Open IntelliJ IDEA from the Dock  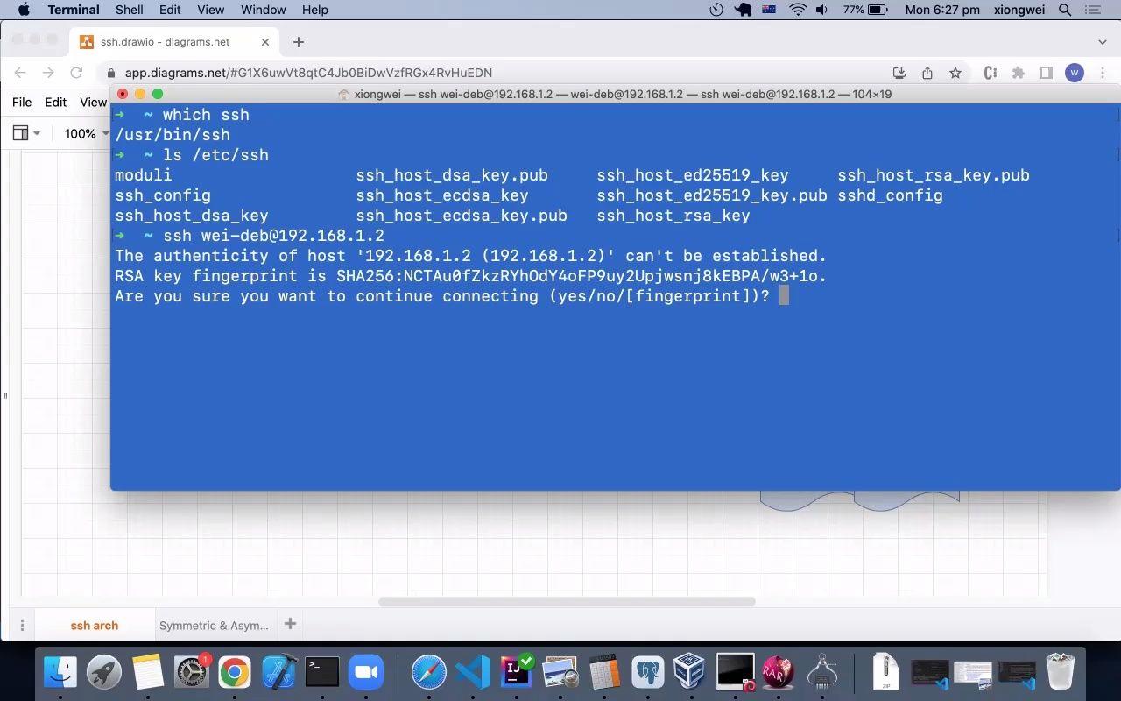(x=517, y=672)
